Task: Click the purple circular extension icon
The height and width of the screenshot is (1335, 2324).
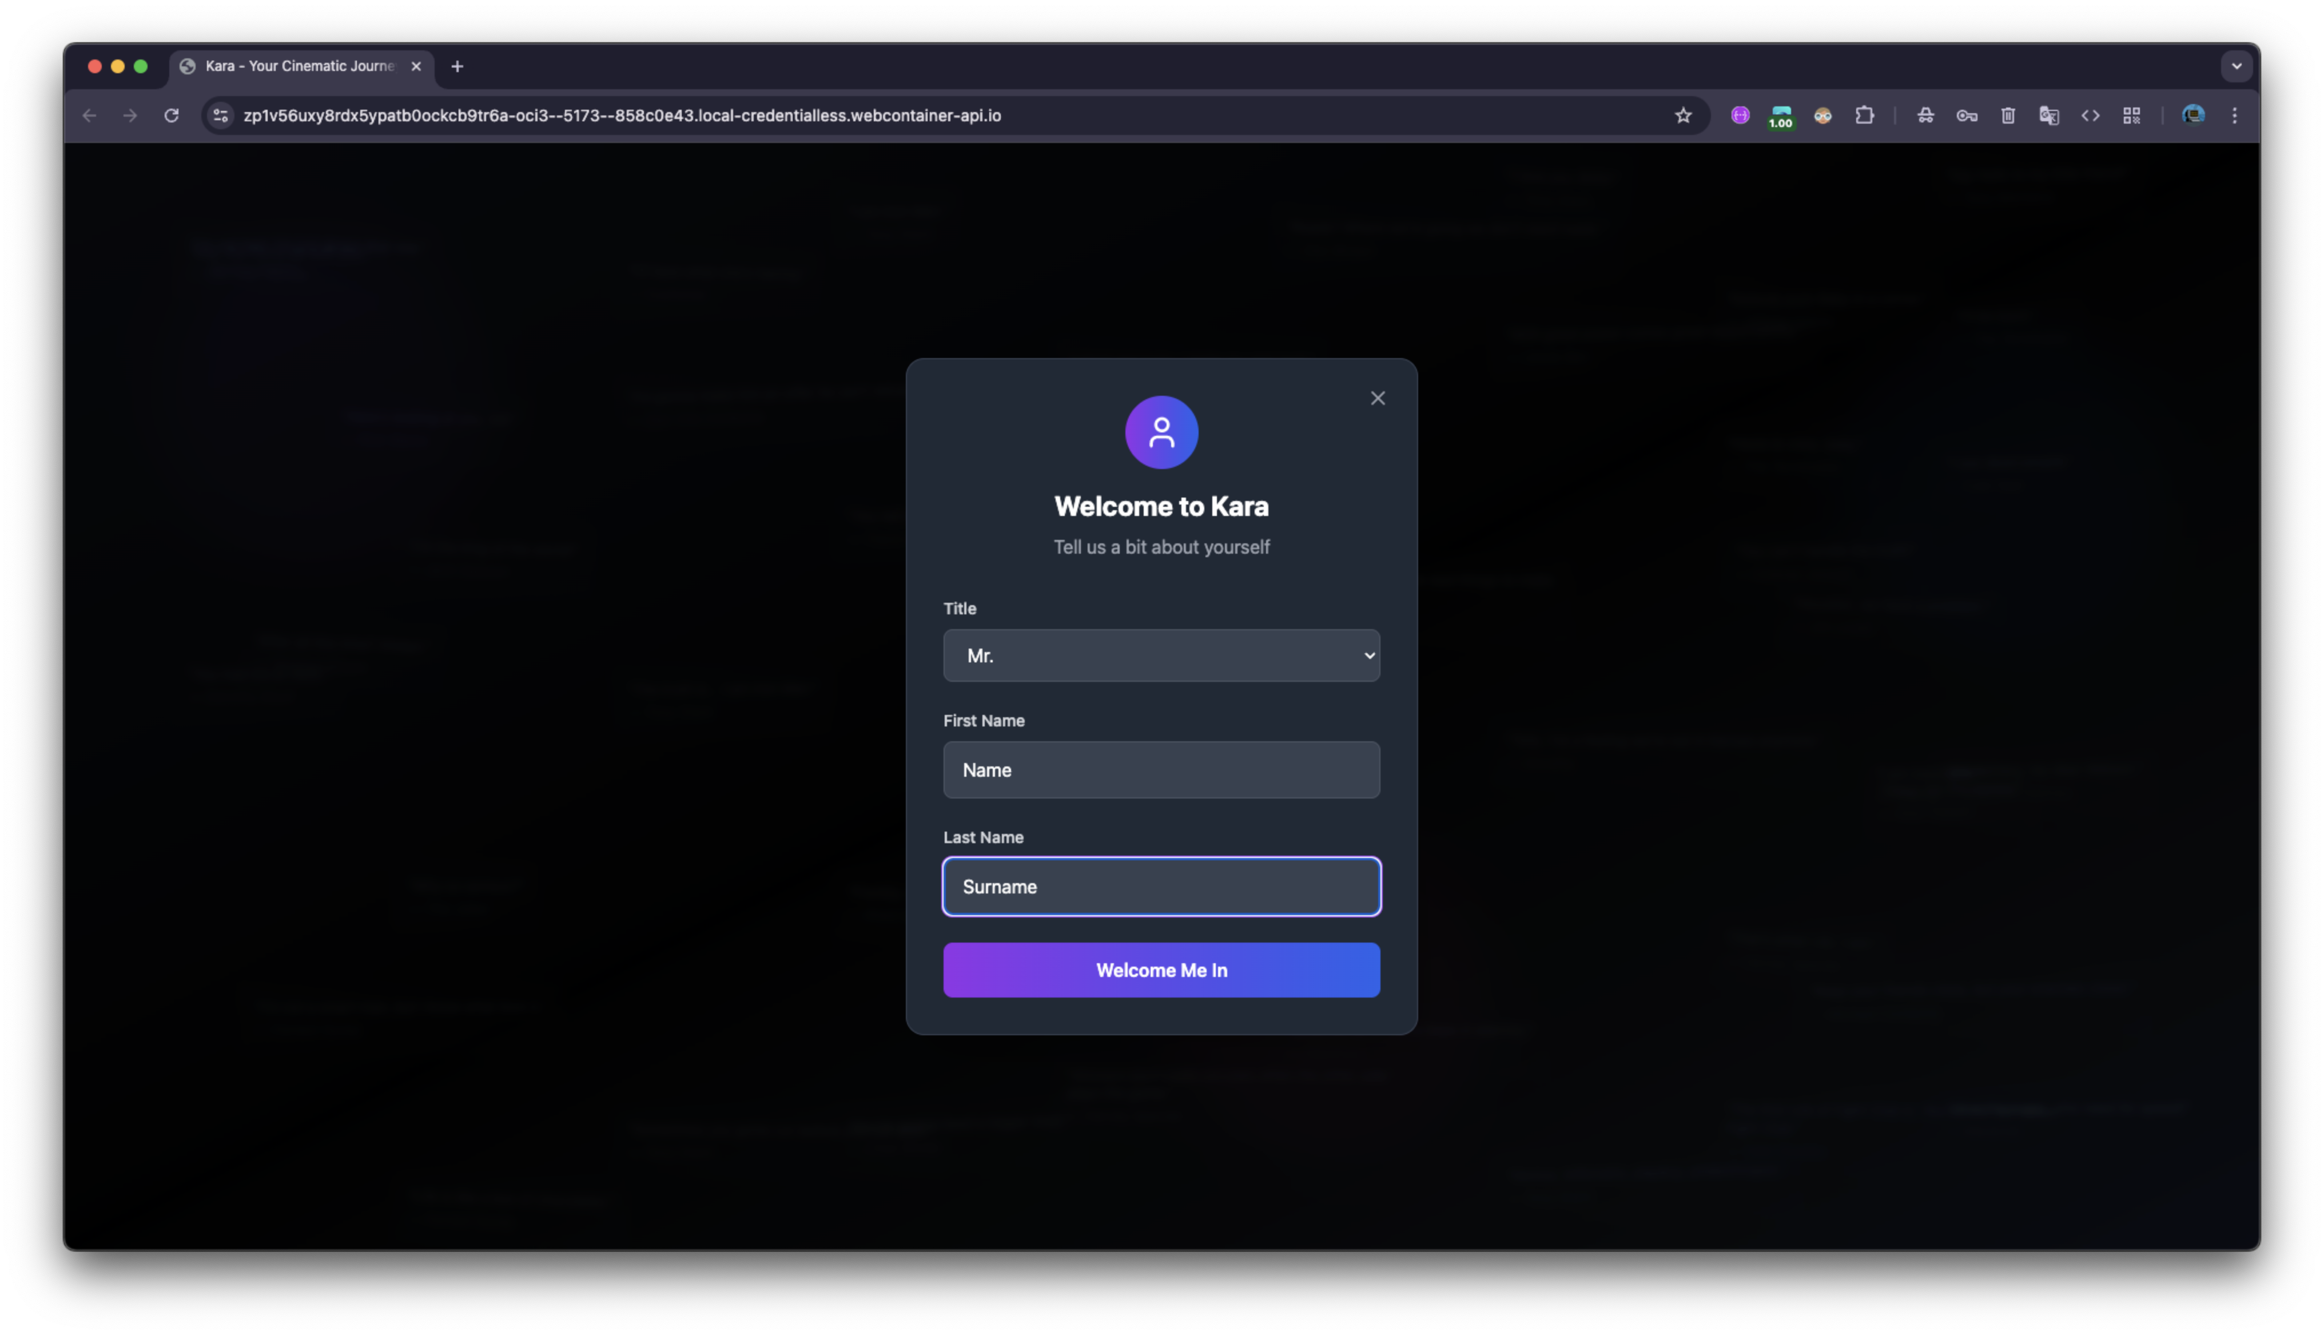Action: (x=1740, y=116)
